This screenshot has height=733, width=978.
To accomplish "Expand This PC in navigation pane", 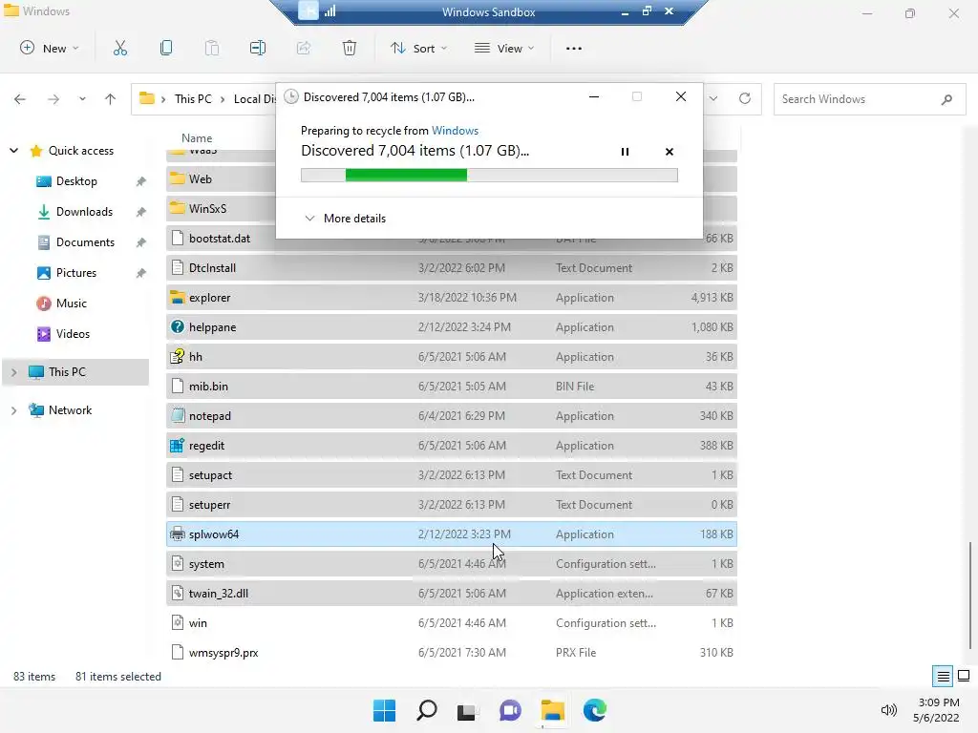I will (x=13, y=372).
